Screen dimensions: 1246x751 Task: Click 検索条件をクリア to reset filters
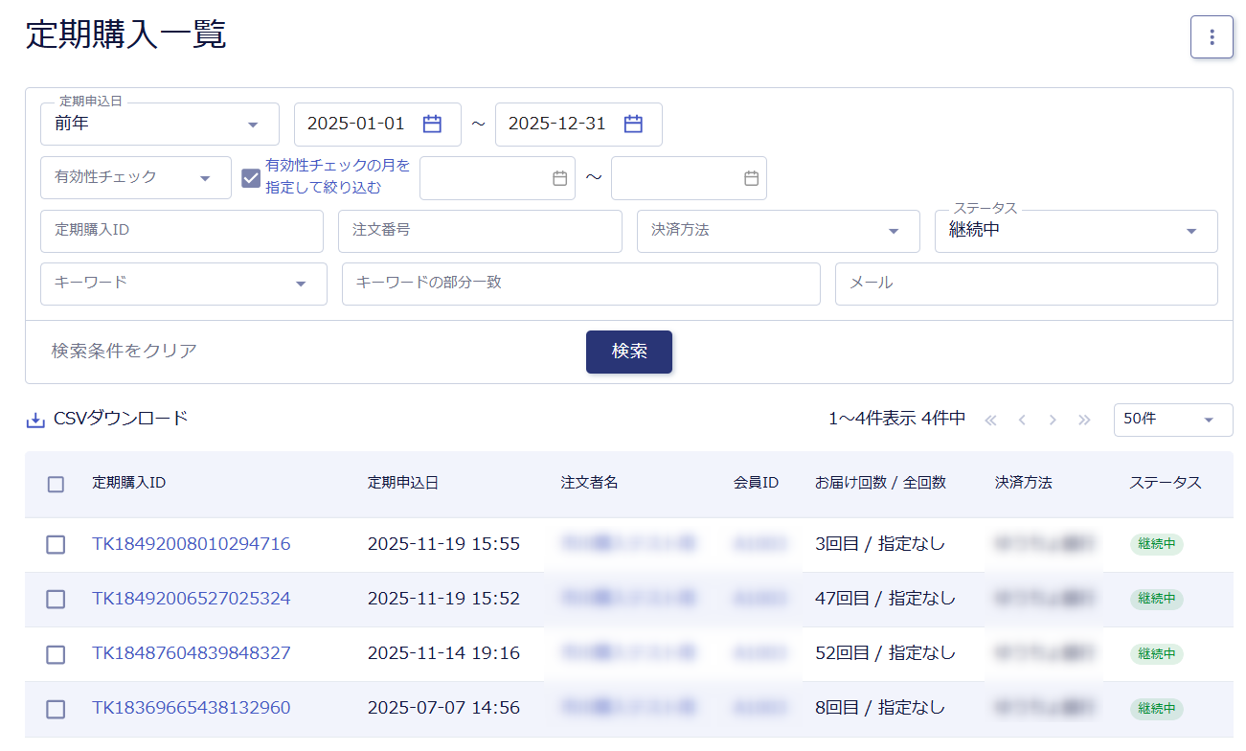(125, 351)
